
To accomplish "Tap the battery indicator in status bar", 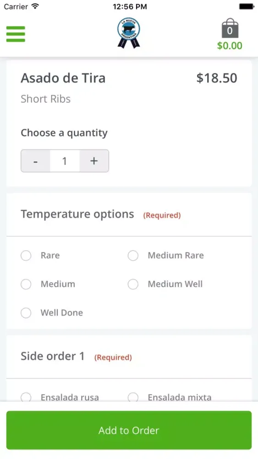I will coord(246,6).
